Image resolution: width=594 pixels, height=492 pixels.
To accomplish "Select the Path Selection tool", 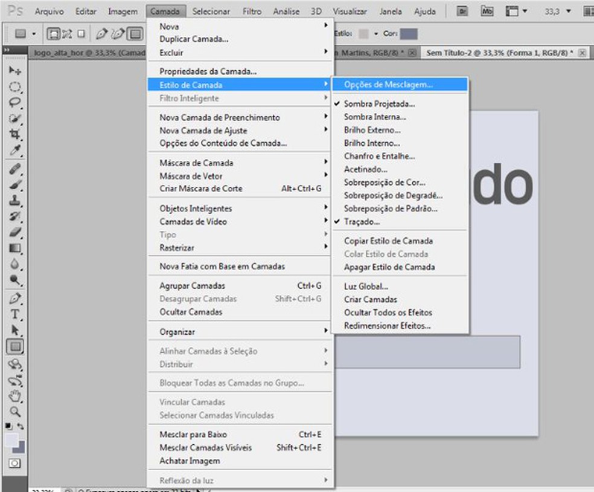I will [14, 331].
